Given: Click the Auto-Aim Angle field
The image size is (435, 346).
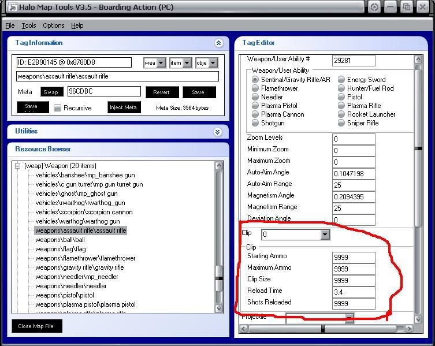Looking at the screenshot, I should [354, 174].
